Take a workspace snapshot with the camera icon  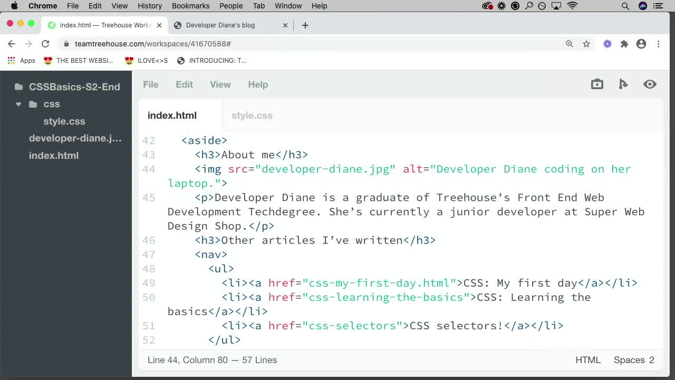597,84
